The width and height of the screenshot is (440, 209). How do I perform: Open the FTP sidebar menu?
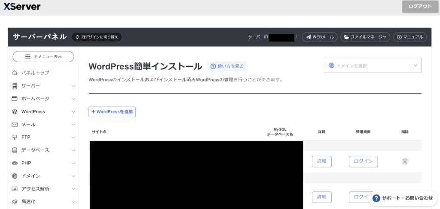click(26, 137)
